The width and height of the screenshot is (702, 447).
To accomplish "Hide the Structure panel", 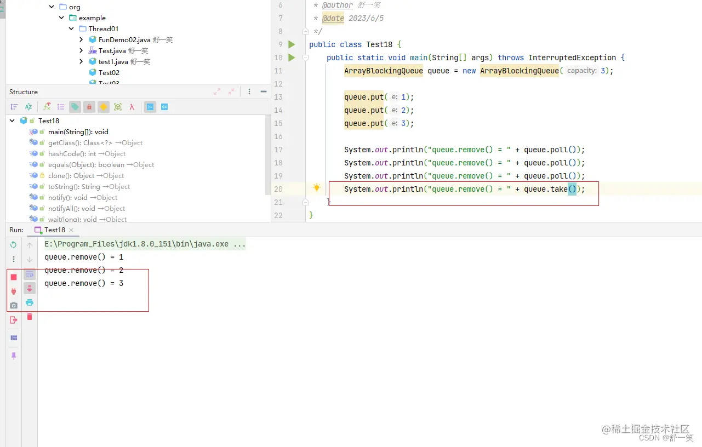I will (x=264, y=91).
